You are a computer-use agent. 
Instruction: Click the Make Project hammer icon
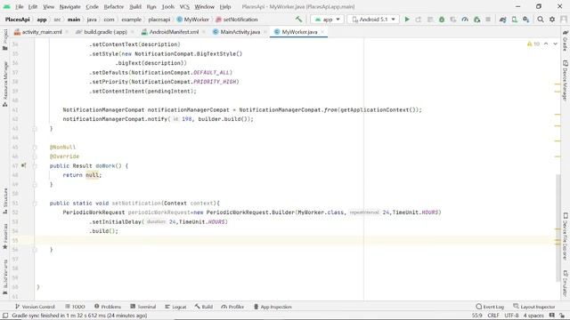pos(298,20)
